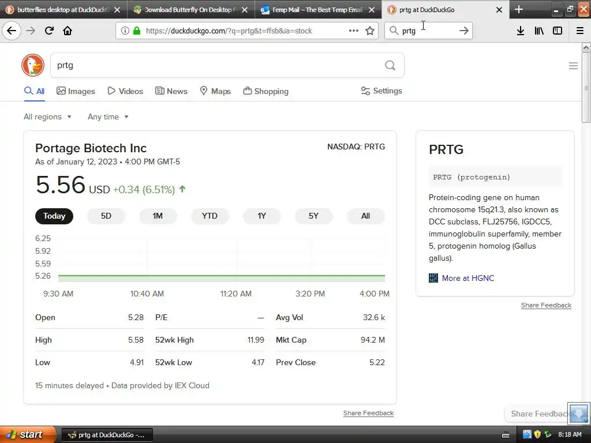The width and height of the screenshot is (591, 443).
Task: Click the floating download arrow widget
Action: [x=578, y=414]
